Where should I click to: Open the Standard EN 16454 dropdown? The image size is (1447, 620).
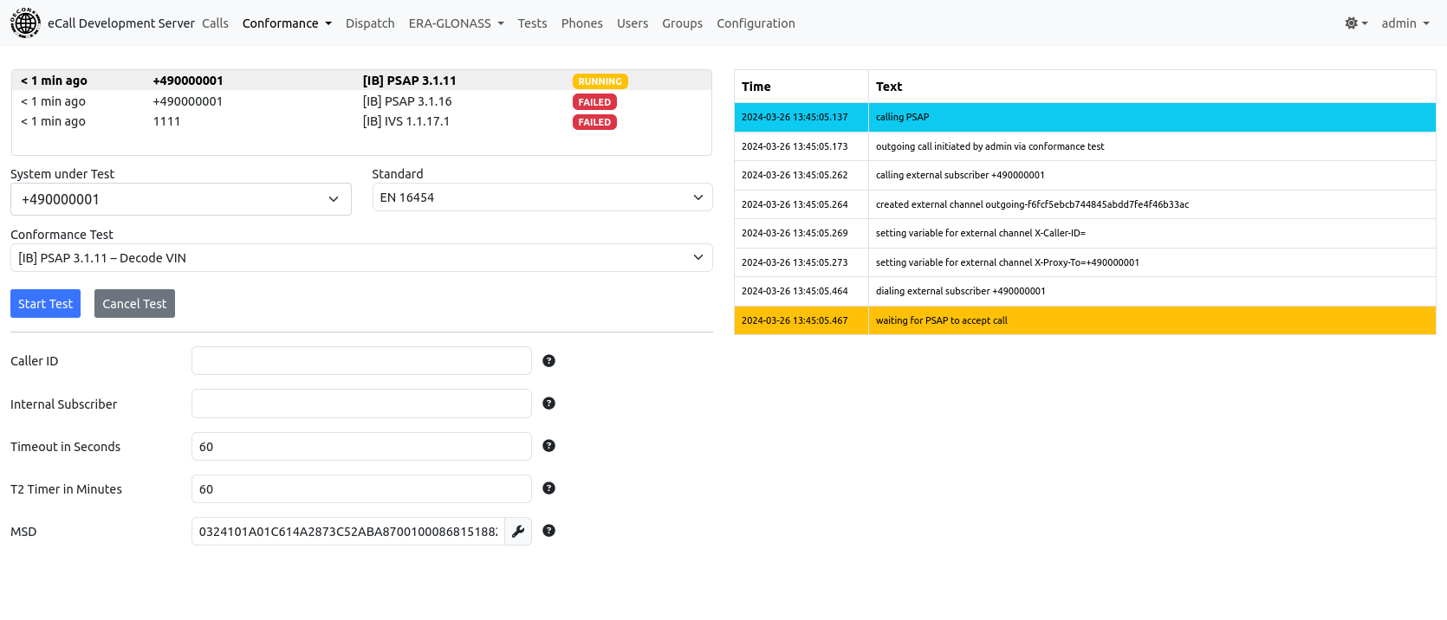click(542, 197)
